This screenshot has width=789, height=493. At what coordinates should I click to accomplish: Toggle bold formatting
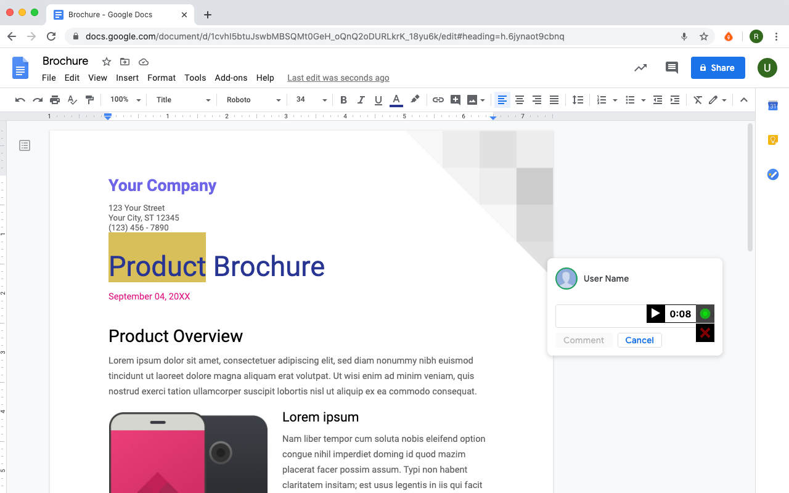tap(344, 100)
